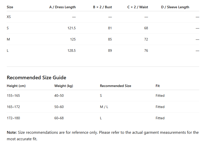Image resolution: width=206 pixels, height=143 pixels.
Task: Click the M / L recommended size cell
Action: (x=104, y=107)
